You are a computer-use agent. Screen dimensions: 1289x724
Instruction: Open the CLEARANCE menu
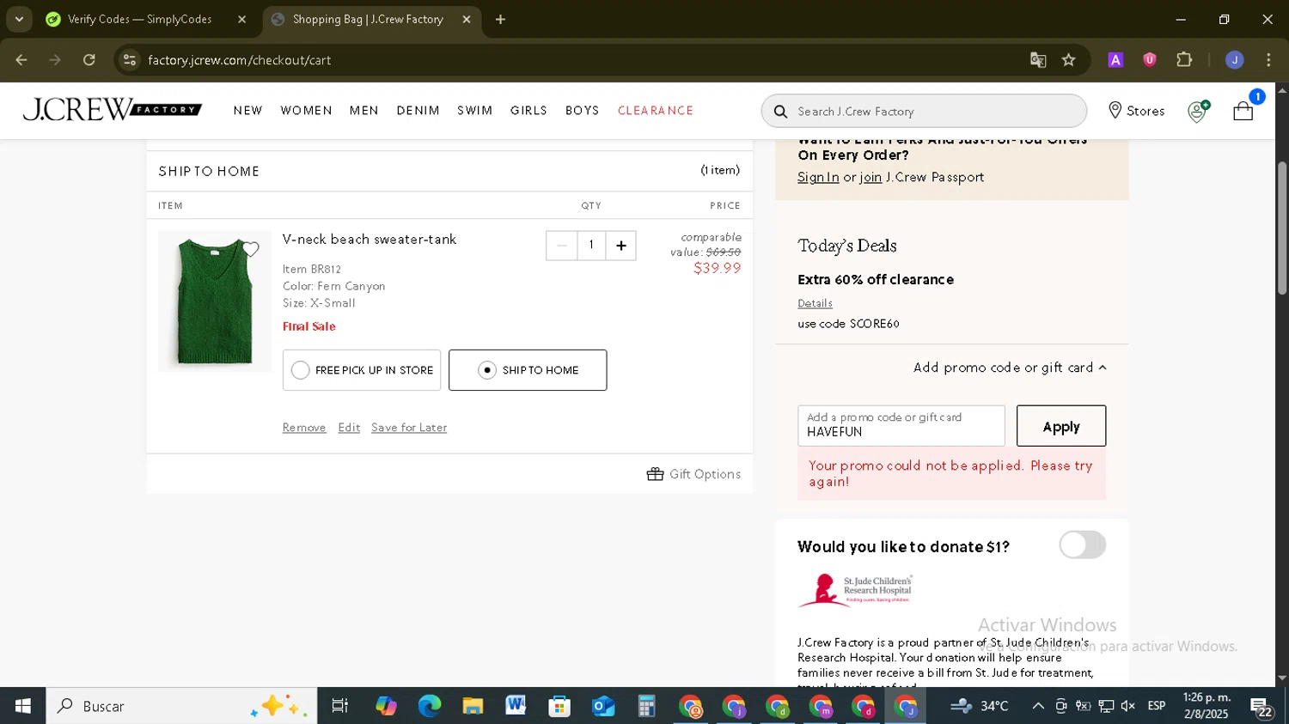(x=656, y=111)
